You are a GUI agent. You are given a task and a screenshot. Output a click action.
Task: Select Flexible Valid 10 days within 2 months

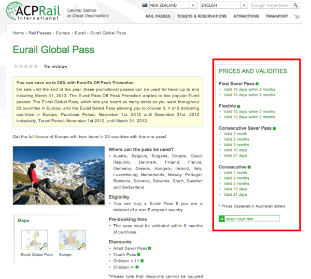tap(249, 112)
